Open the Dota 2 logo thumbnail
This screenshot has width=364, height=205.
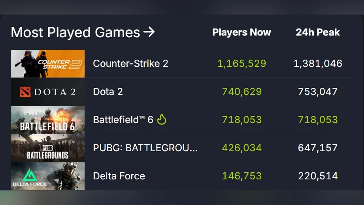coord(48,92)
